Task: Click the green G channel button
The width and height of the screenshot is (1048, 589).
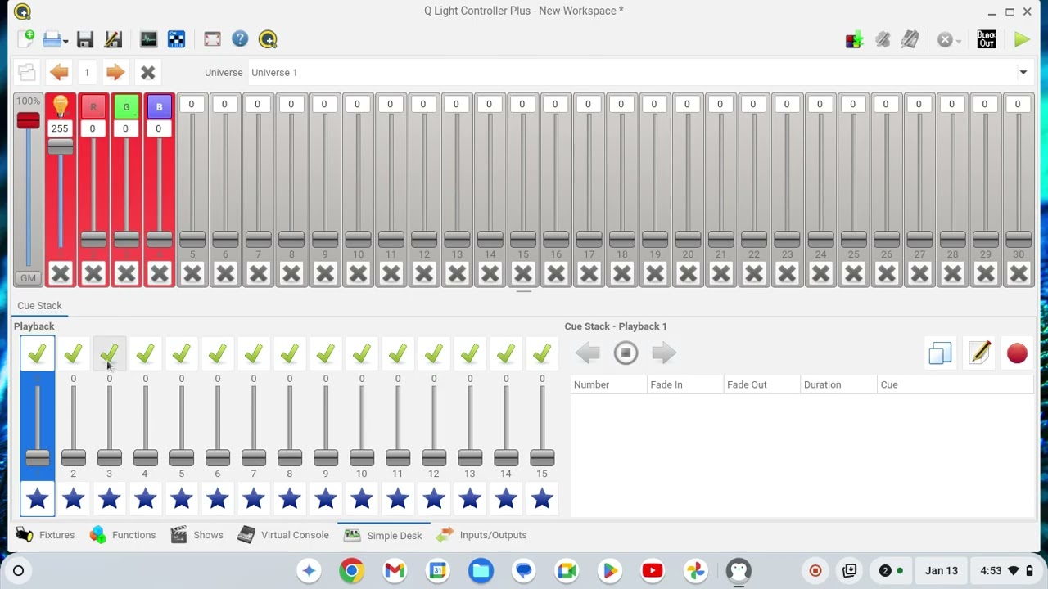Action: pyautogui.click(x=125, y=107)
